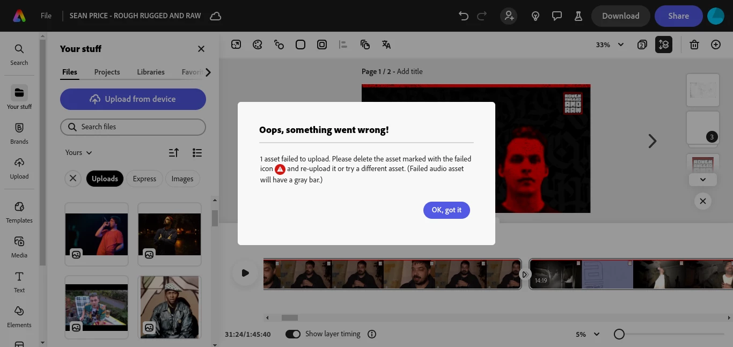Screen dimensions: 733x347
Task: Show more tabs with right chevron
Action: point(208,72)
